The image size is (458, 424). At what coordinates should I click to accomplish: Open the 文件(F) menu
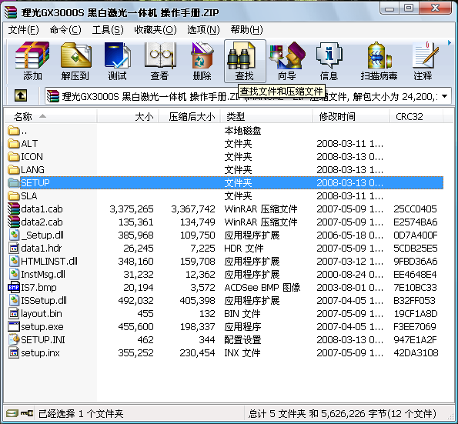tap(23, 29)
